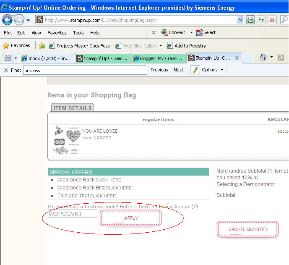Refresh the page with green arrows icon
Image resolution: width=289 pixels, height=265 pixels.
261,20
